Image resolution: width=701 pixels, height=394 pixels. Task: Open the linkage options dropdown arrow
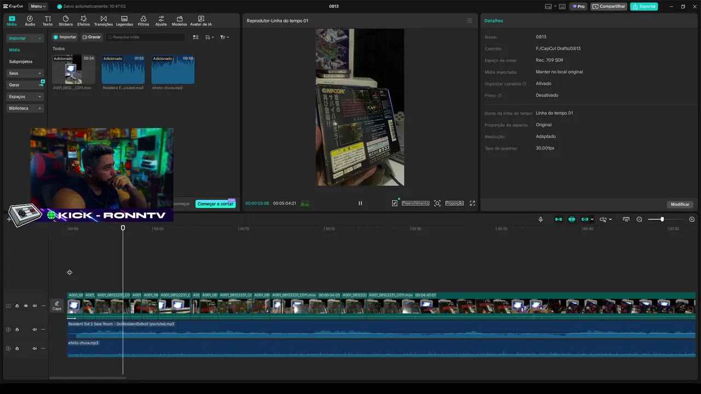click(592, 219)
